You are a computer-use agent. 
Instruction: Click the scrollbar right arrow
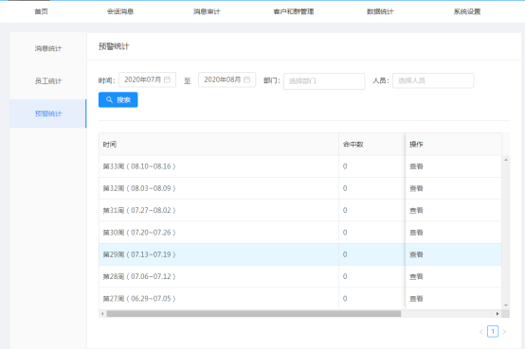click(x=498, y=314)
